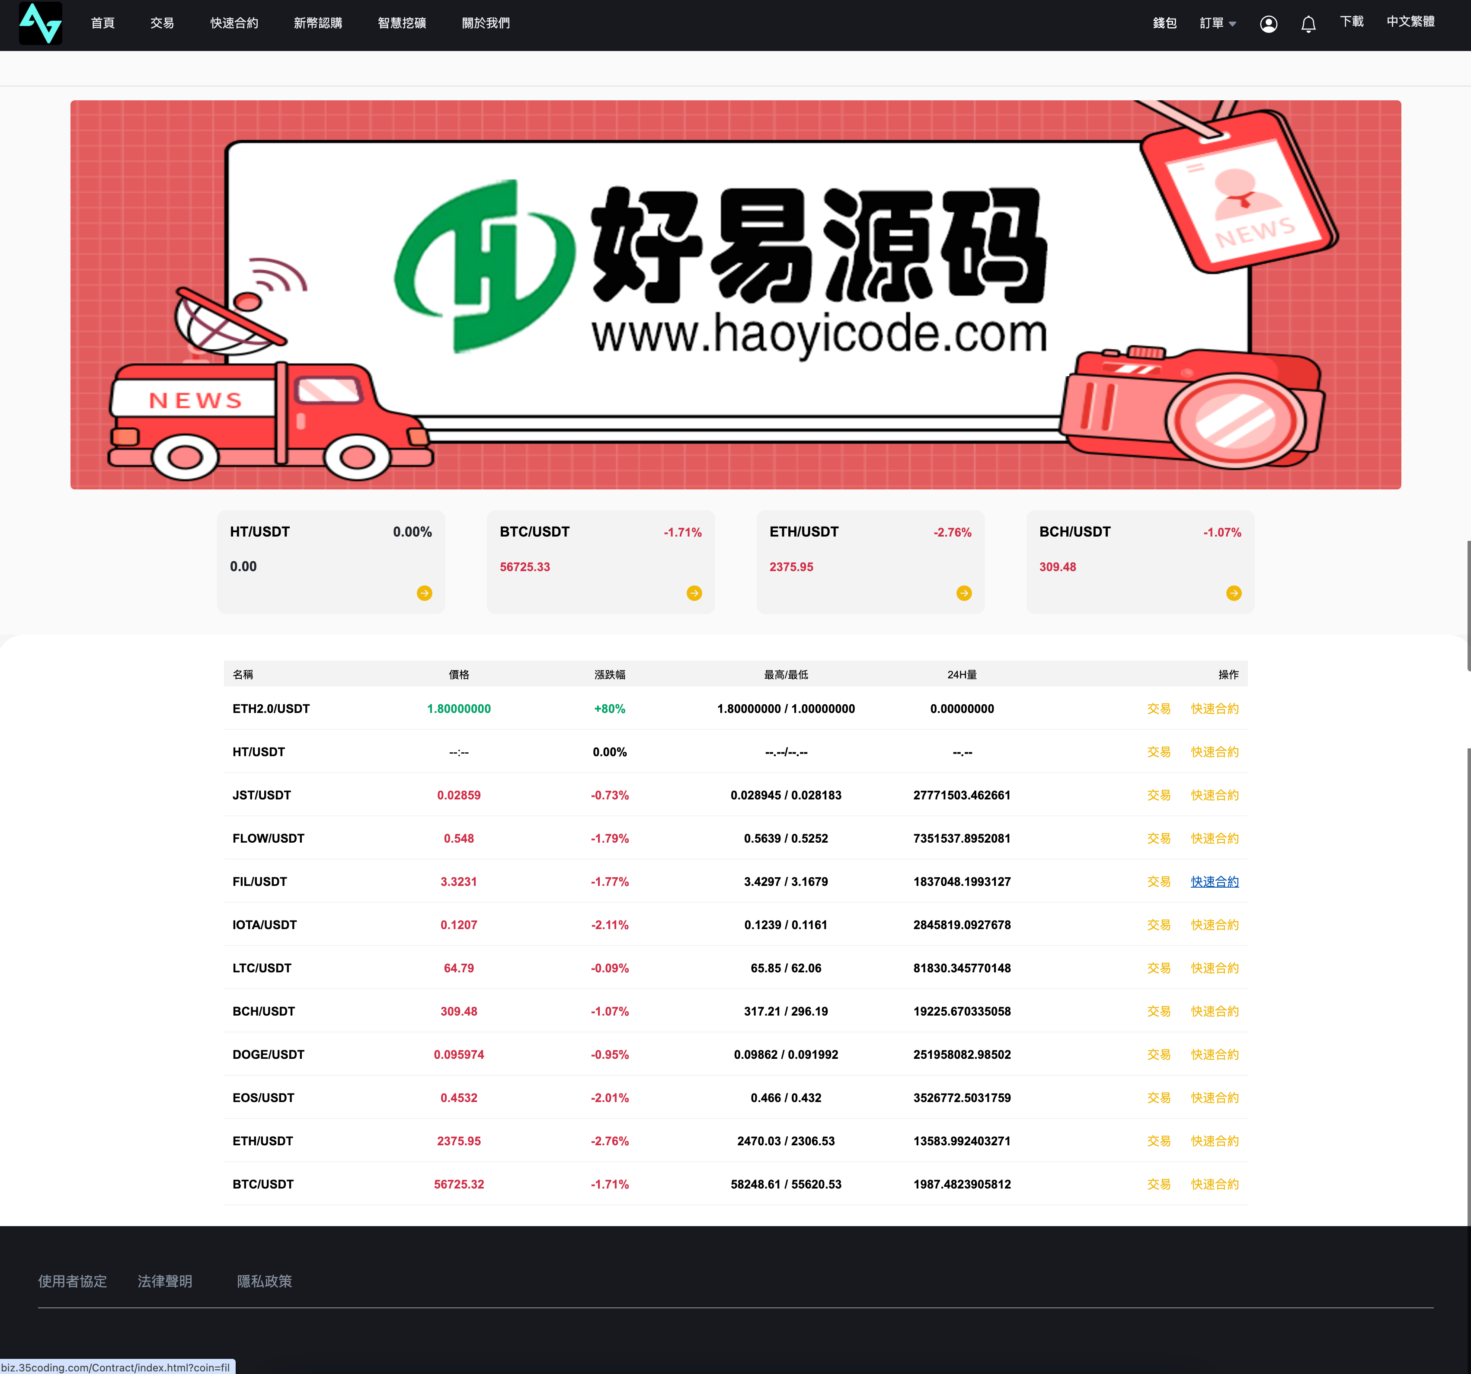
Task: Click underlined 快速合約 in the FIL/USDT row
Action: pos(1214,882)
